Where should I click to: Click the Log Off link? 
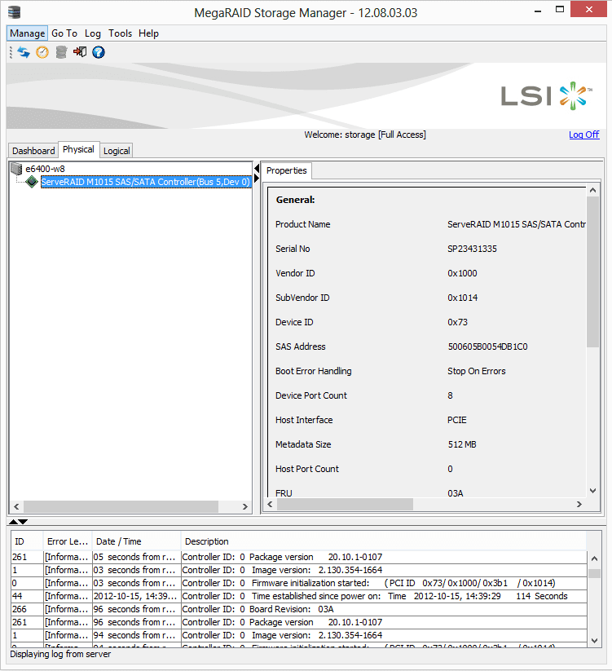[x=583, y=135]
